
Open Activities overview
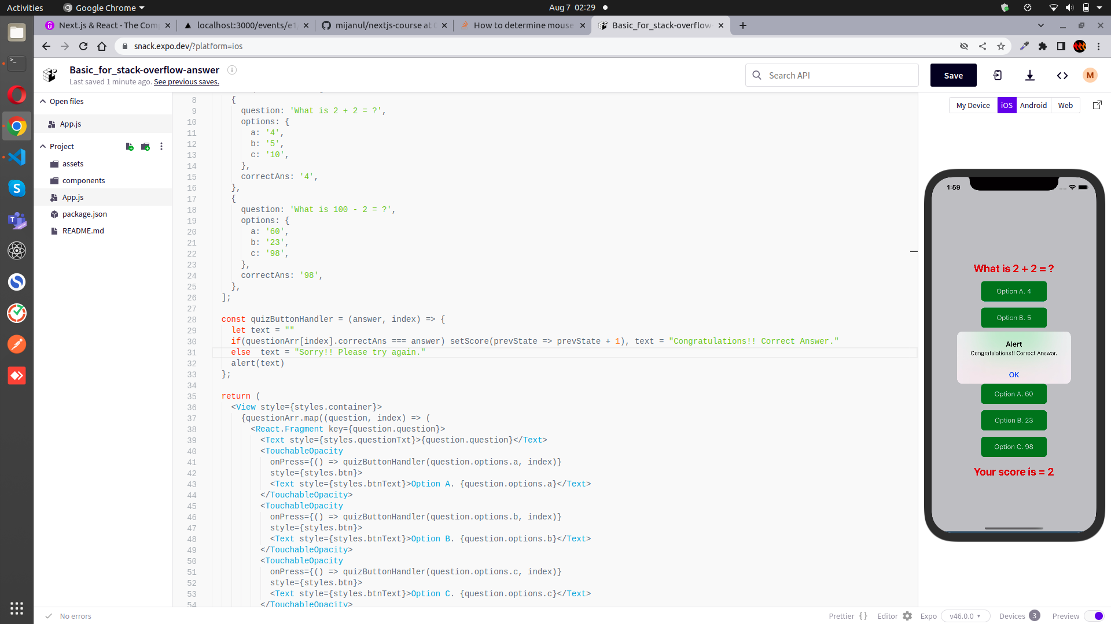25,8
